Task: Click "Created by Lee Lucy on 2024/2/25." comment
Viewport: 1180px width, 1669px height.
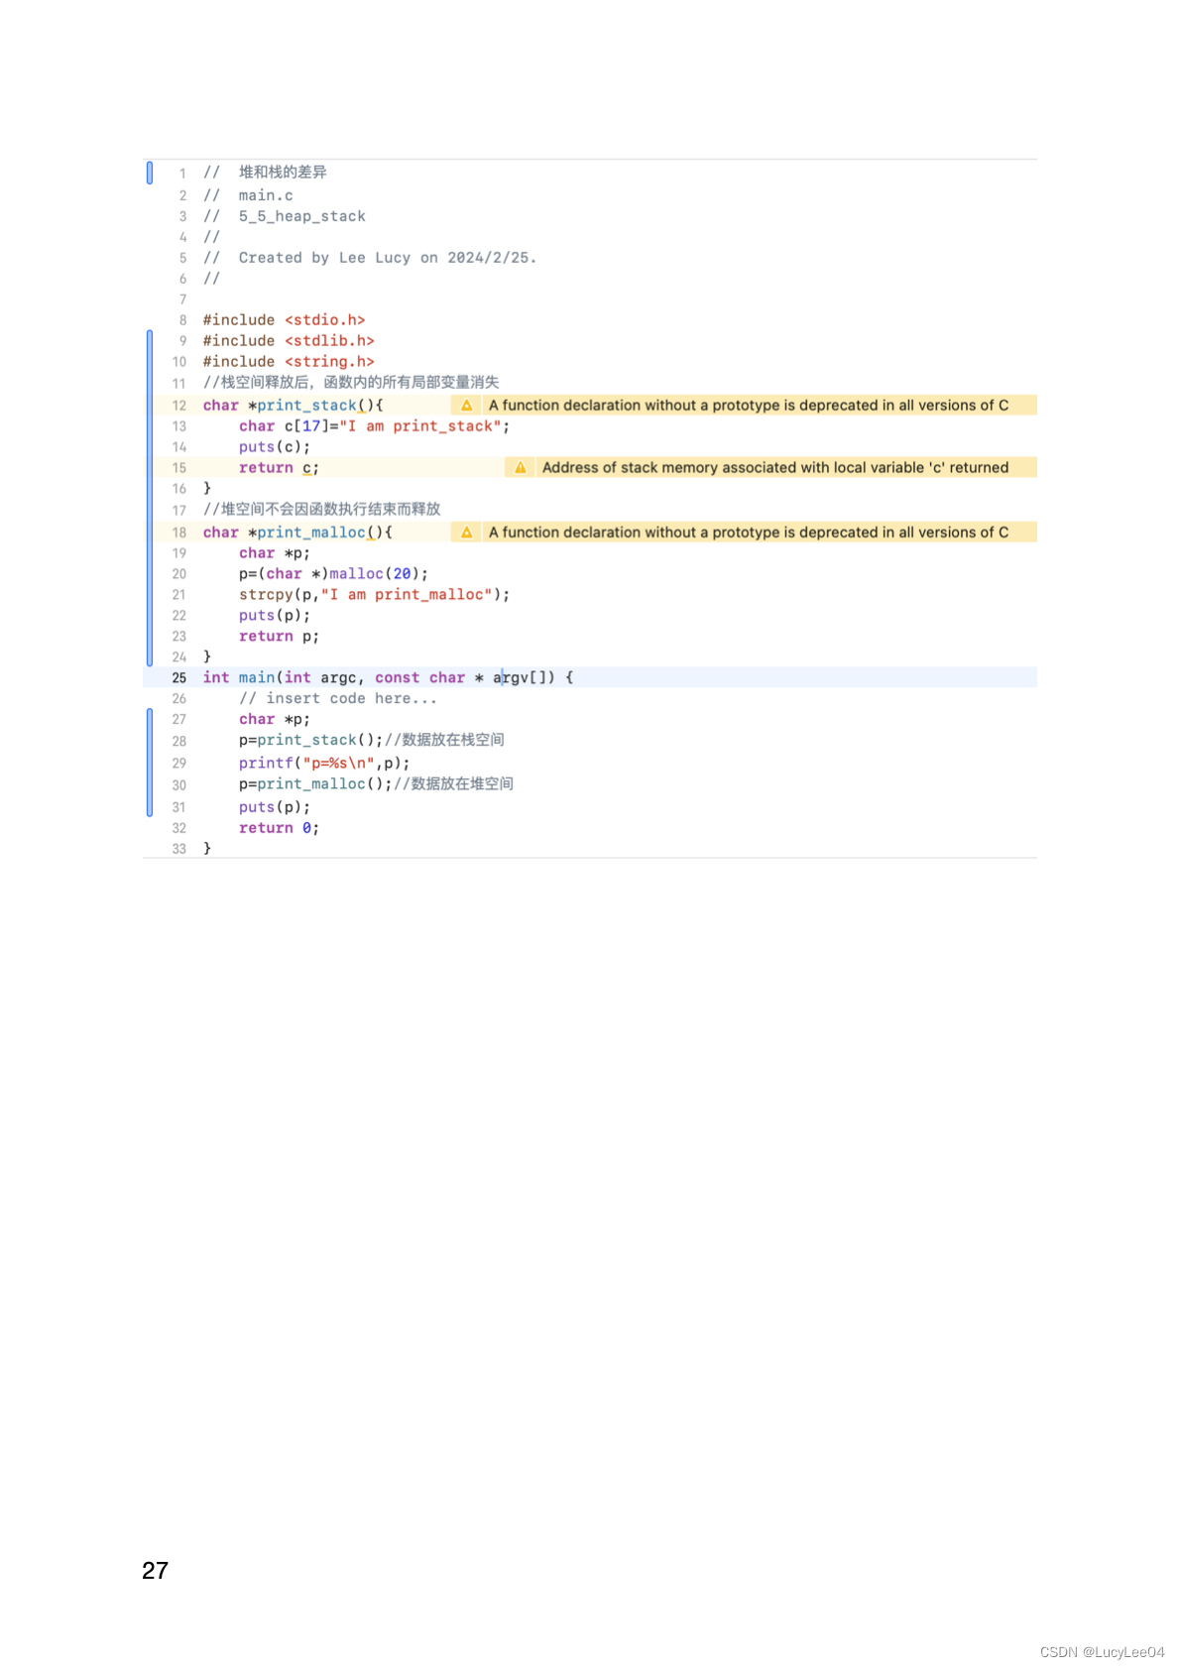Action: click(x=388, y=258)
